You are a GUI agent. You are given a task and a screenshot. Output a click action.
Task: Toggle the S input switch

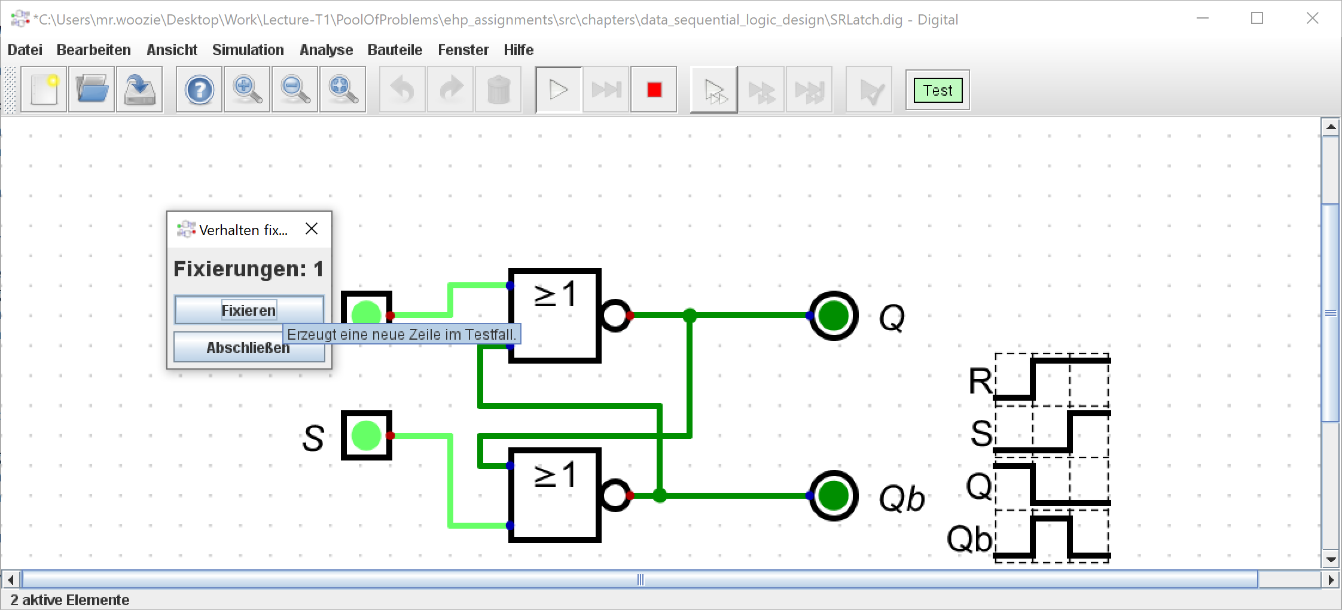tap(367, 435)
